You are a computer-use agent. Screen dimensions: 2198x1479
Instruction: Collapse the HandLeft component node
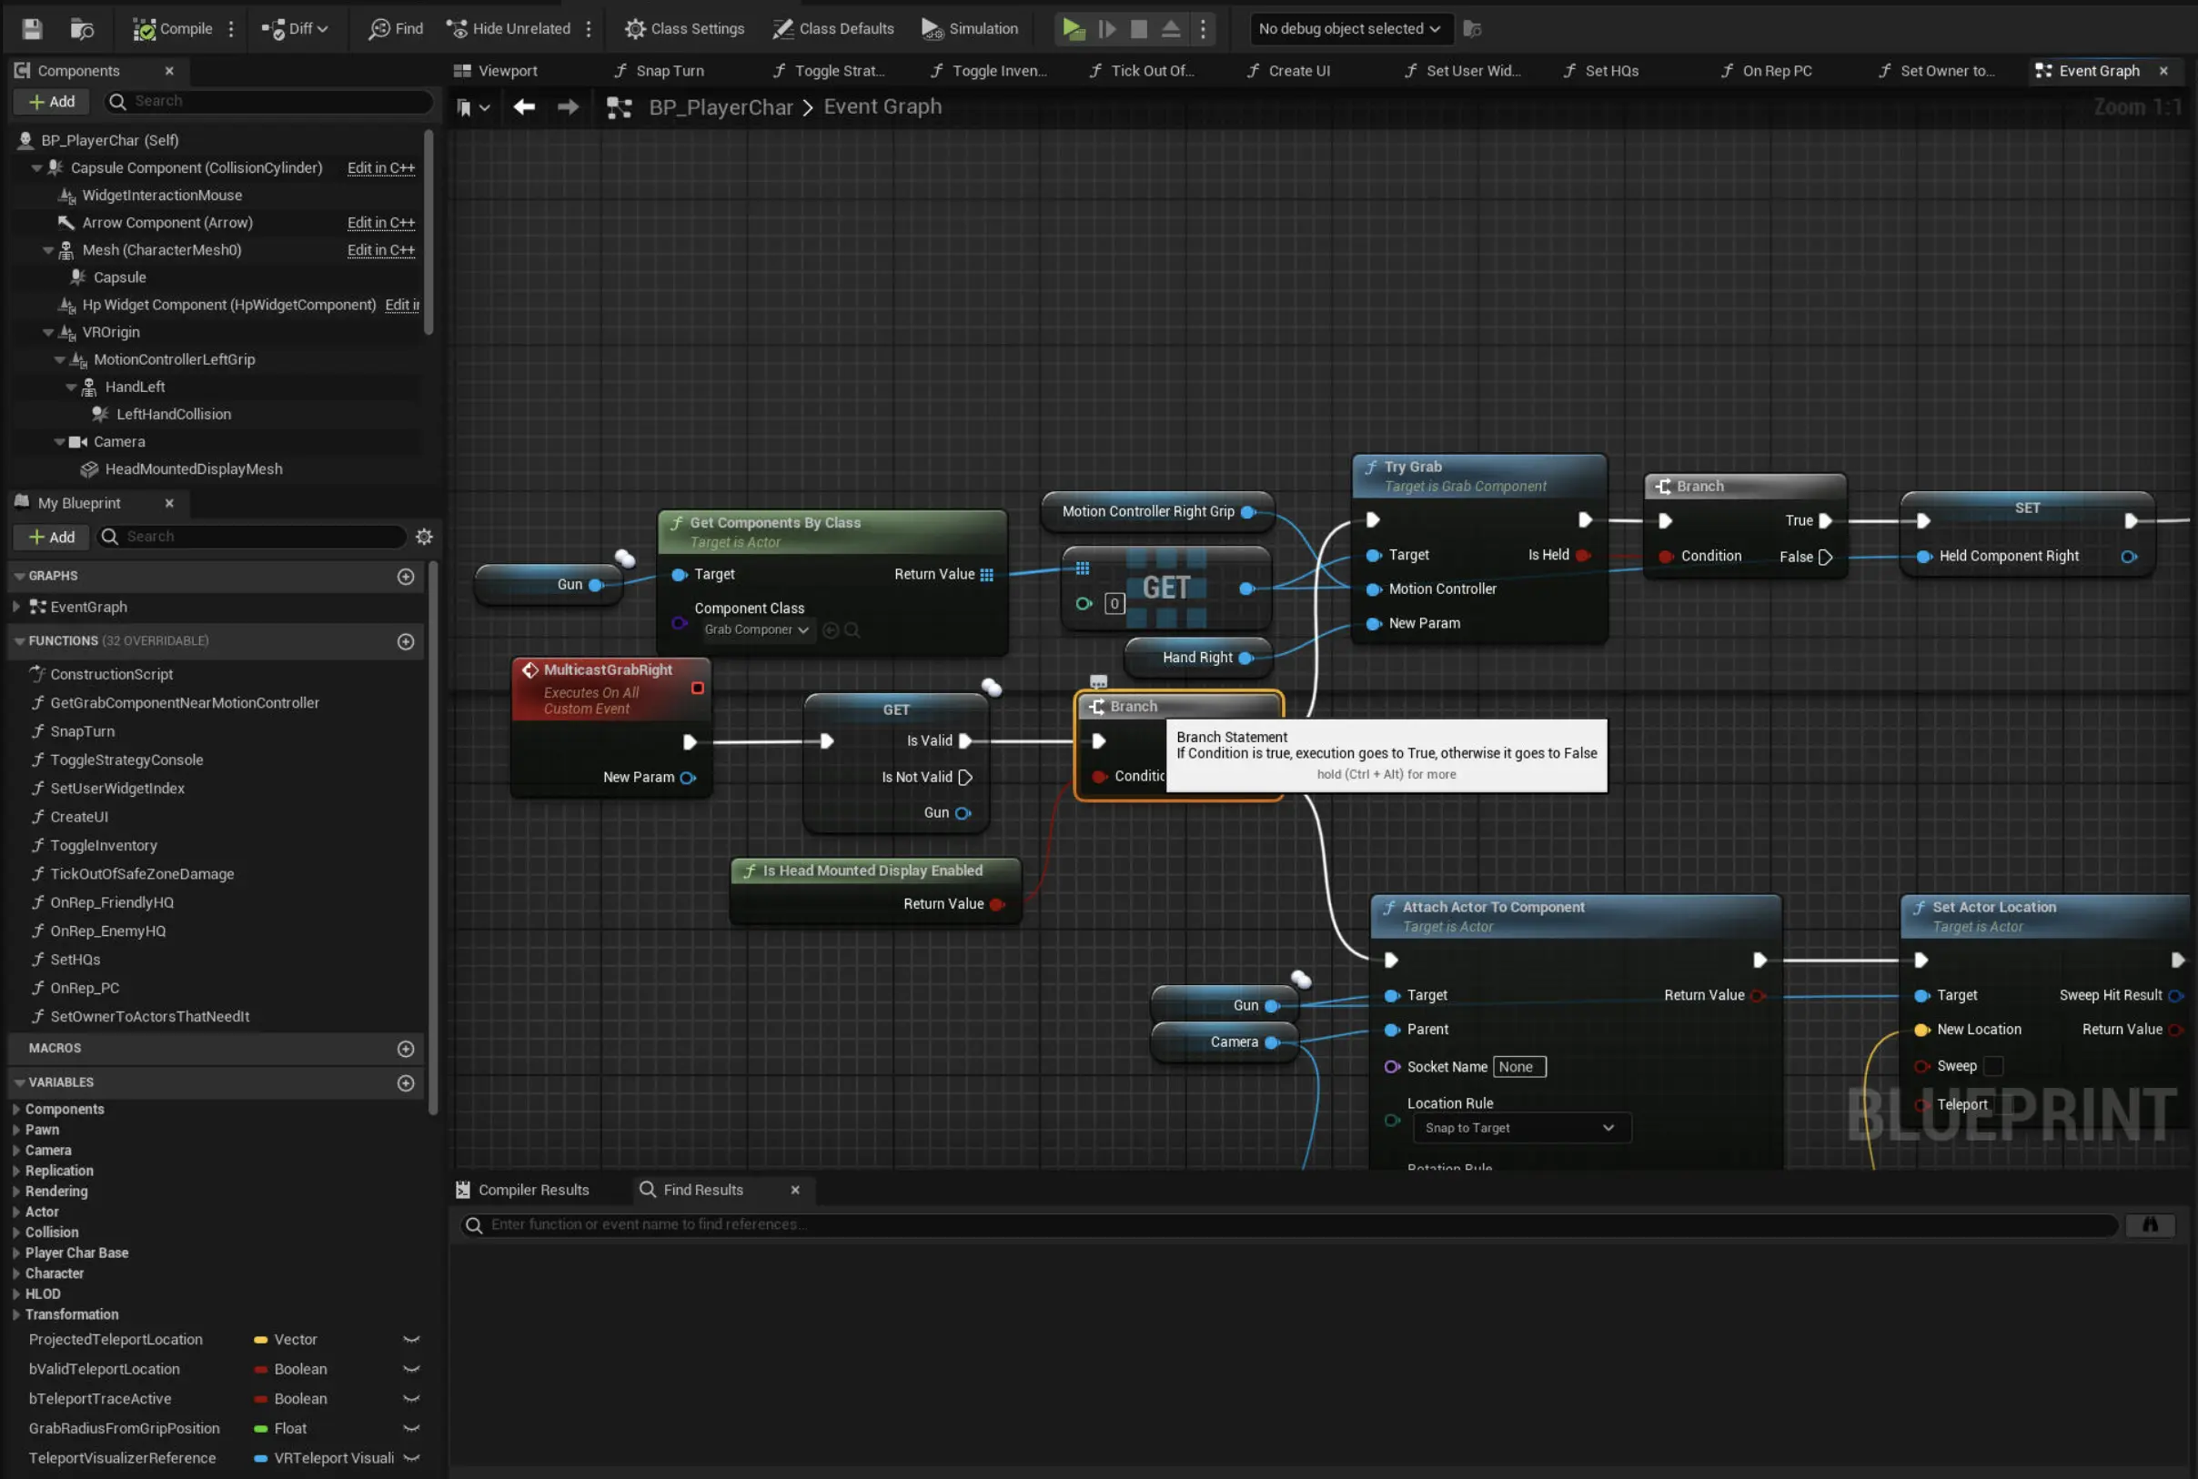(71, 387)
